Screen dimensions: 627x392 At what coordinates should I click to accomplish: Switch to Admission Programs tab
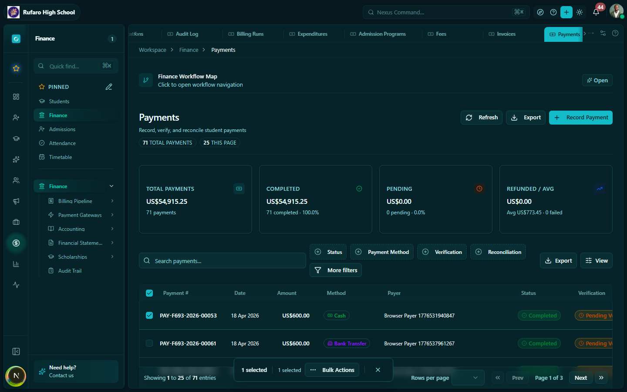[378, 34]
